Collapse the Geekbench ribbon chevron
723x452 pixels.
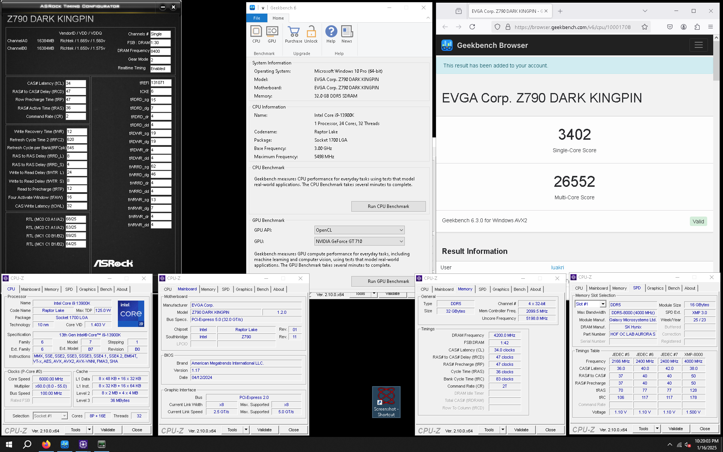click(x=428, y=18)
